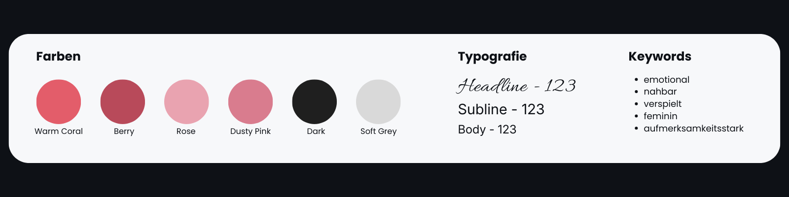Screen dimensions: 789x197
Task: Click the Body - 123 text
Action: [x=487, y=130]
